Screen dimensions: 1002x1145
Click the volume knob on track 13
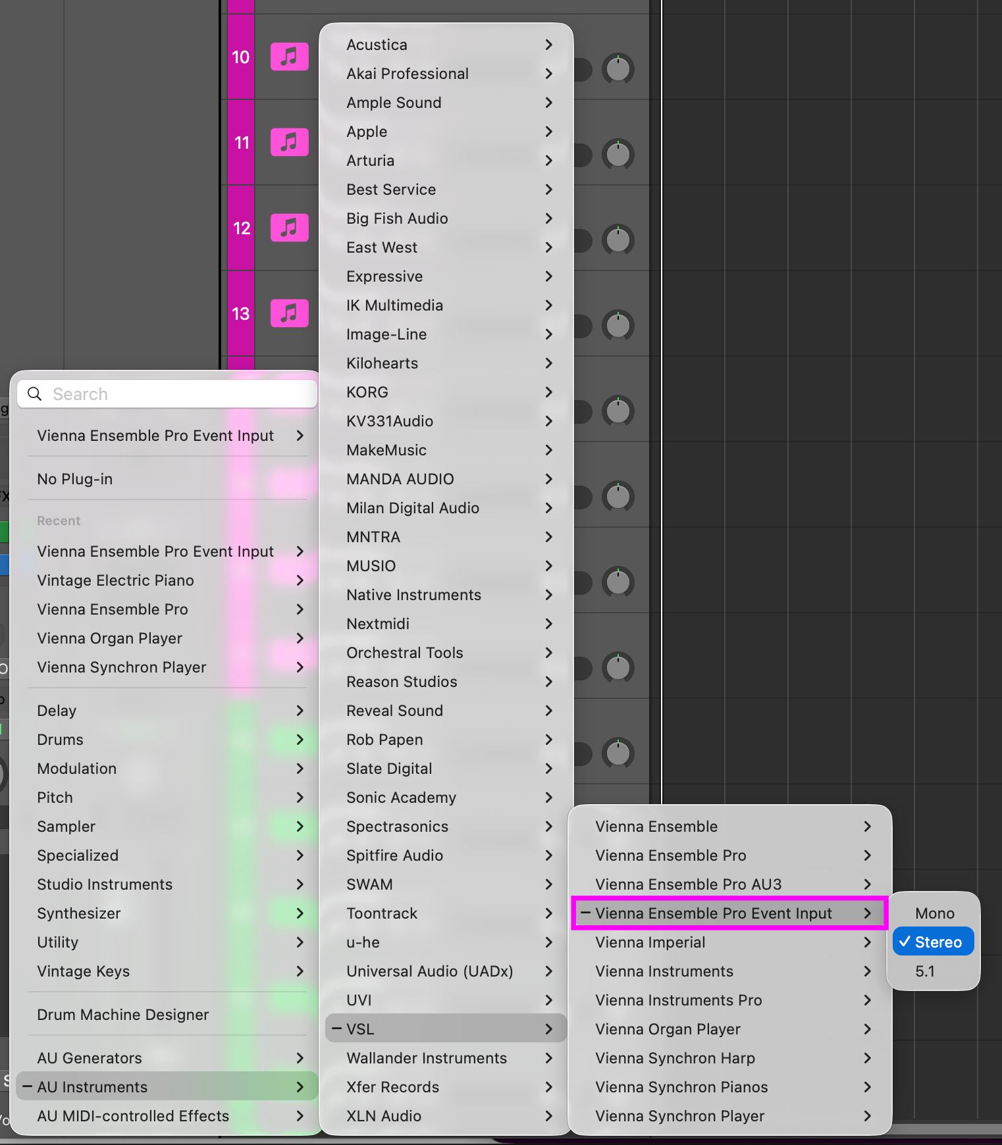(618, 326)
